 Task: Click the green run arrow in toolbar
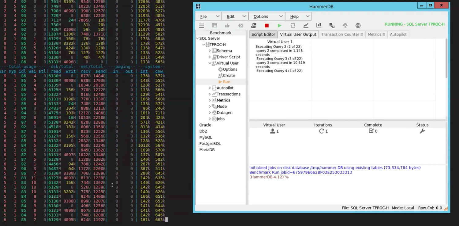click(x=279, y=26)
